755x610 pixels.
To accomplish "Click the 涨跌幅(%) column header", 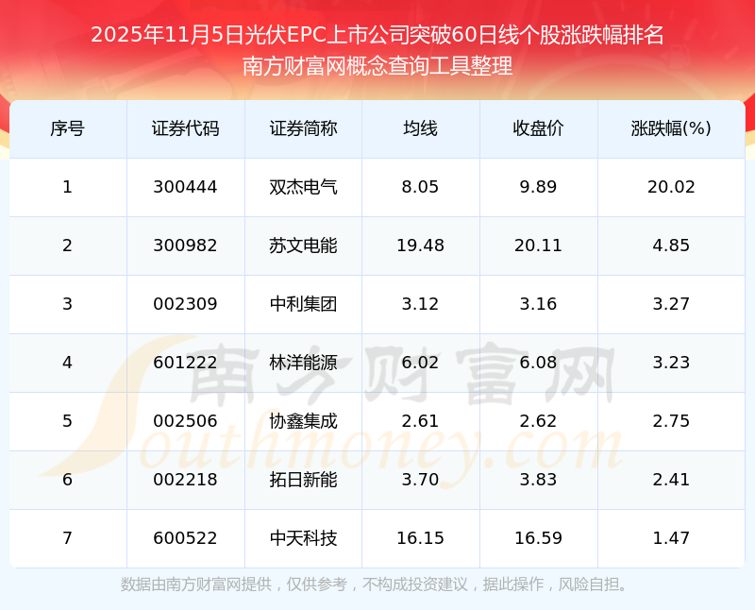I will [671, 128].
